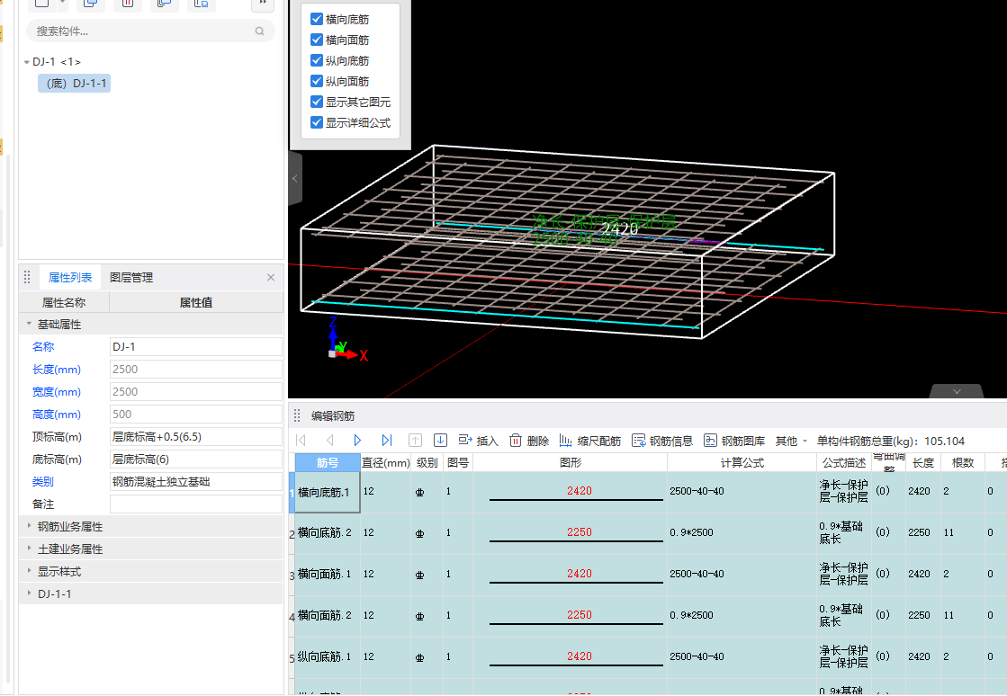The height and width of the screenshot is (696, 1007).
Task: Toggle the 显示详细公式 checkbox
Action: pos(317,122)
